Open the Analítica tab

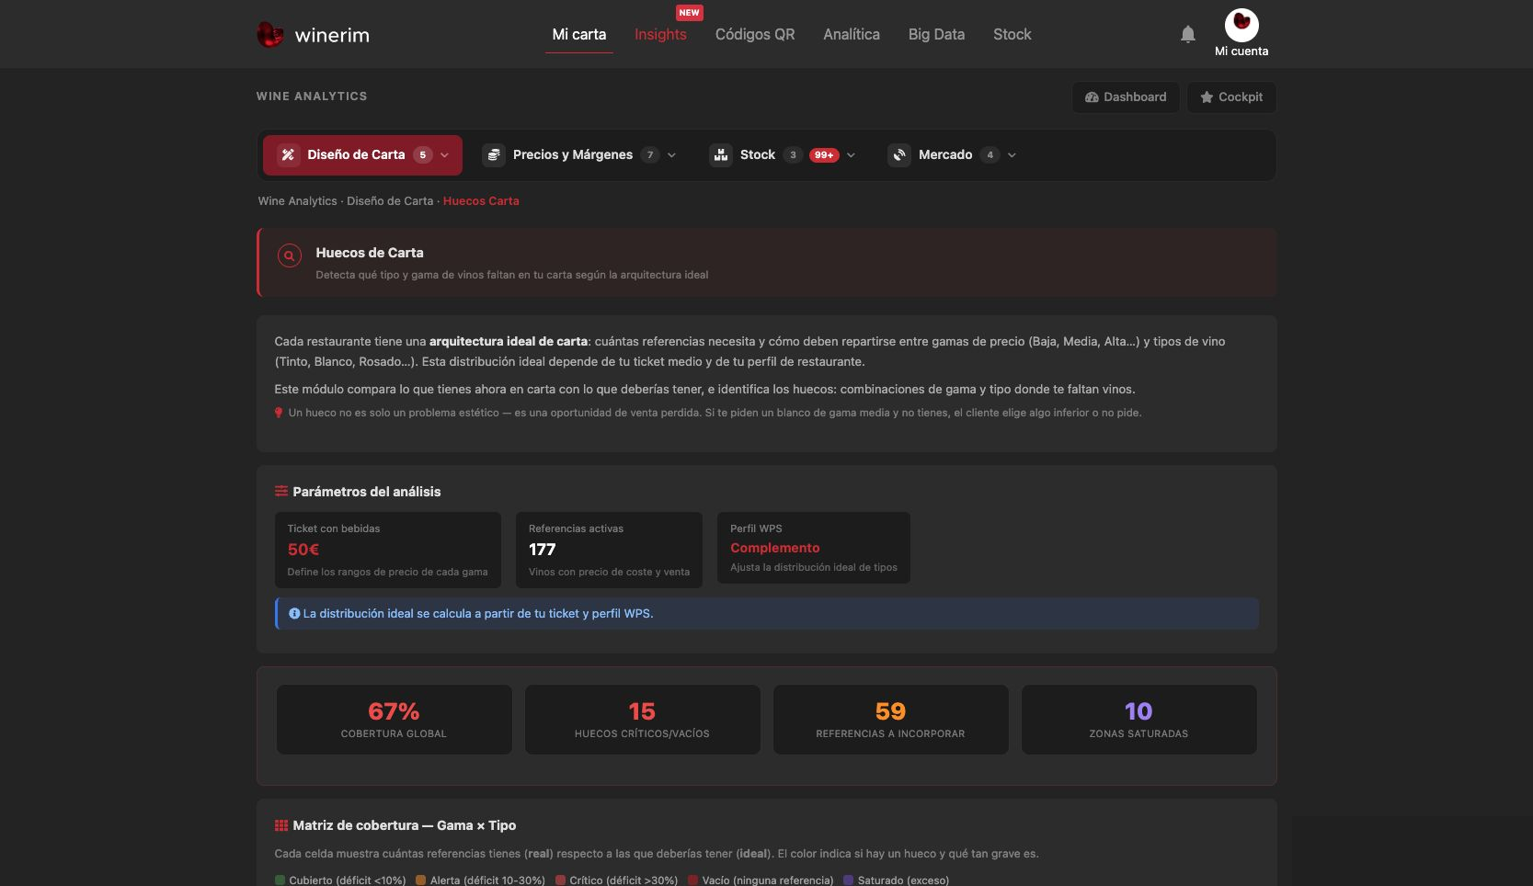tap(852, 35)
